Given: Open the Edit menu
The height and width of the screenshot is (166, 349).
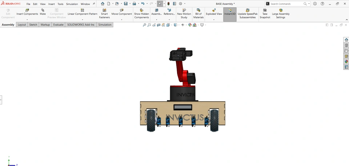Looking at the screenshot, I should point(35,4).
